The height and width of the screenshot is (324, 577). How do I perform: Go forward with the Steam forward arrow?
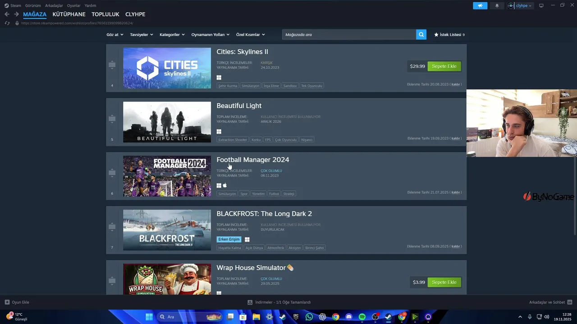pyautogui.click(x=16, y=14)
